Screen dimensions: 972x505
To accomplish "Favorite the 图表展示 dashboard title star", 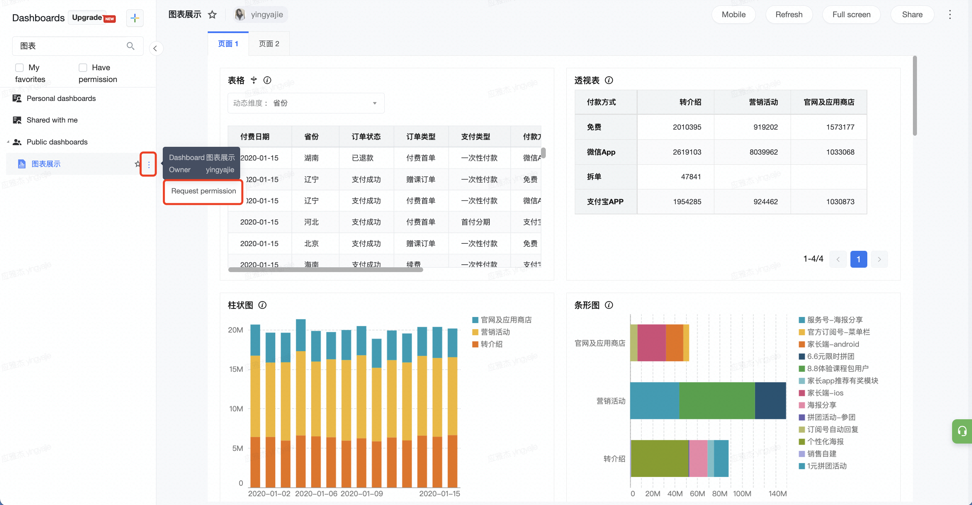I will pyautogui.click(x=212, y=15).
